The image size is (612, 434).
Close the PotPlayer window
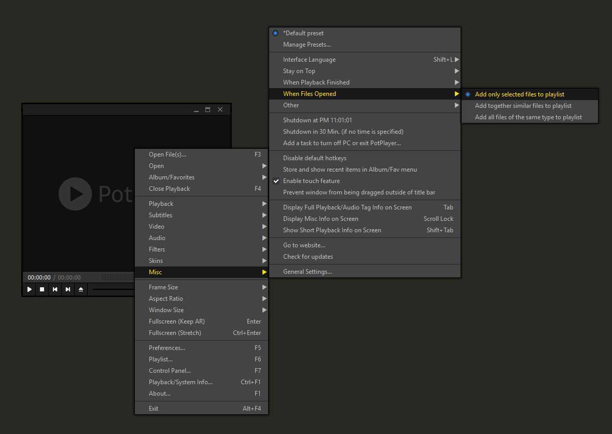tap(220, 110)
